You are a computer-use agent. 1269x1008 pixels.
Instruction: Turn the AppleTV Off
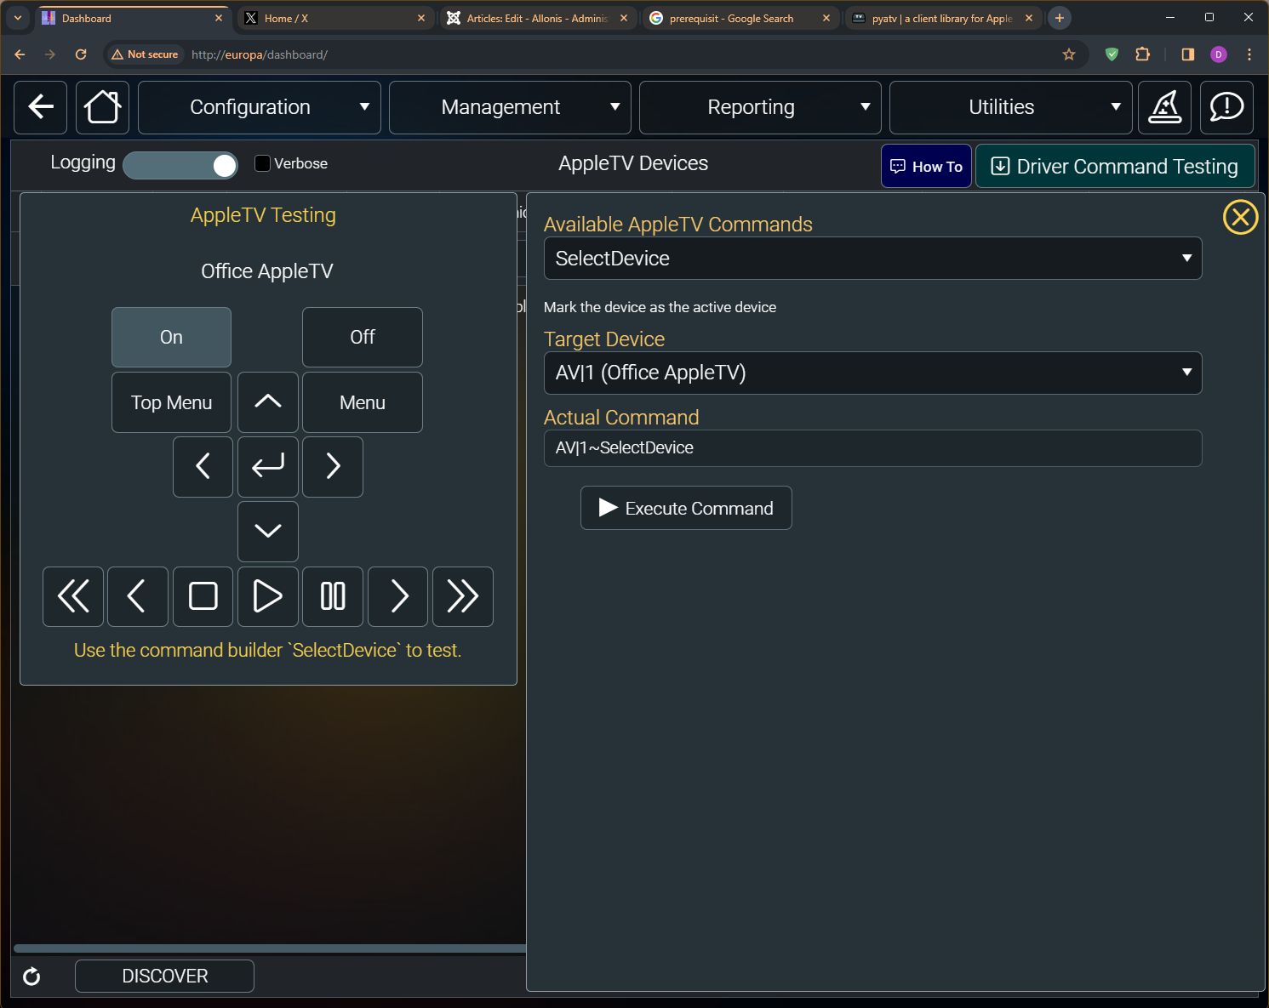tap(363, 337)
